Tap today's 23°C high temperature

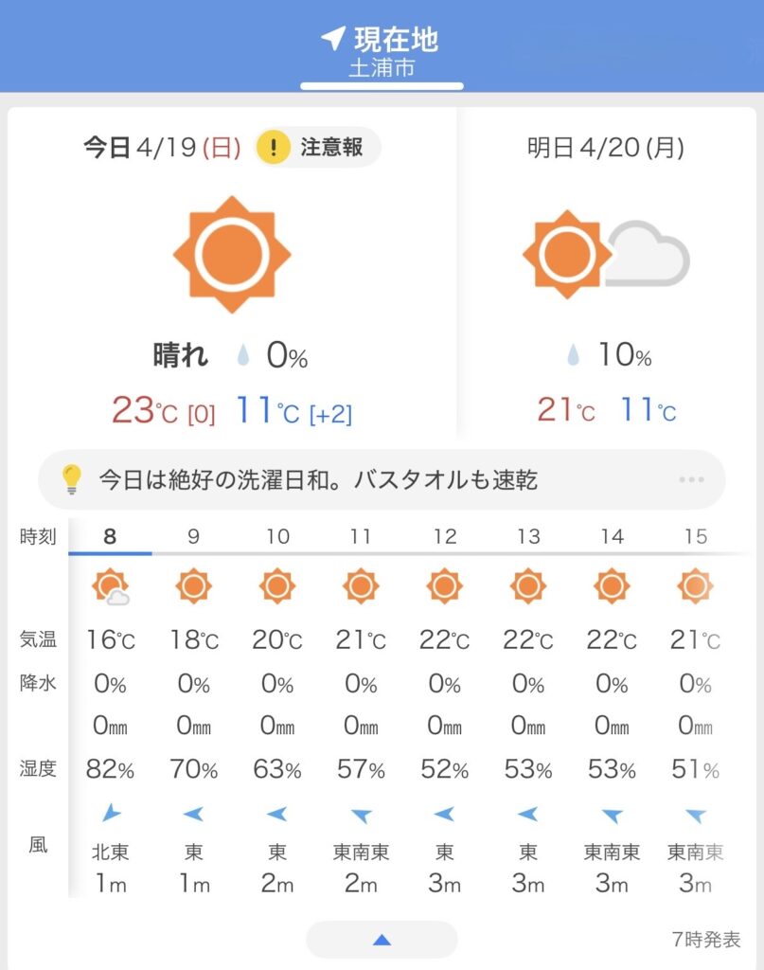coord(133,410)
